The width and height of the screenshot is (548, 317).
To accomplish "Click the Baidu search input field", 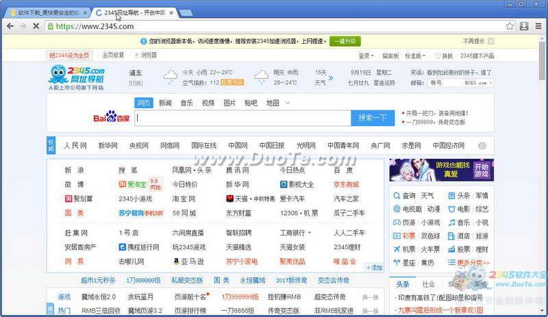I will tap(243, 118).
